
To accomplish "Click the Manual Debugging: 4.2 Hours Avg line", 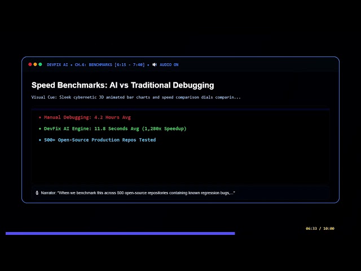I will pos(87,117).
